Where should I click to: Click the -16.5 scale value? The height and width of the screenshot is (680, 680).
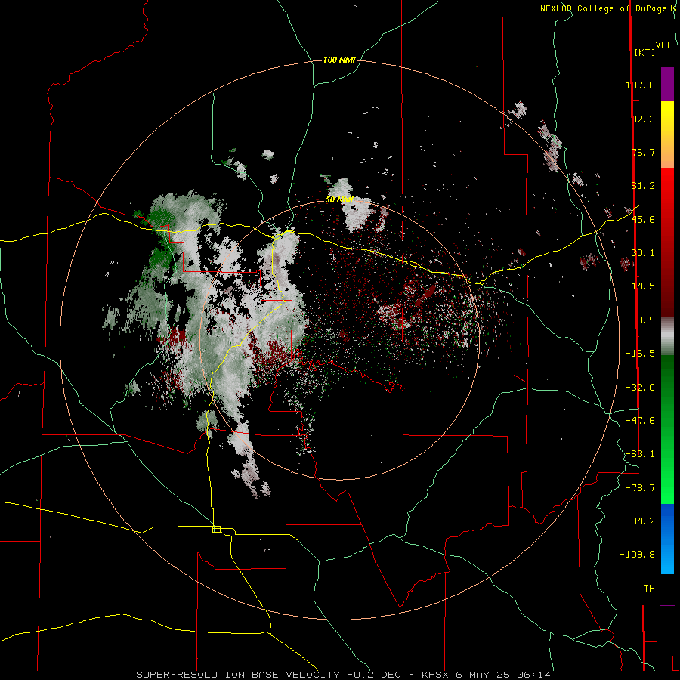tap(640, 354)
